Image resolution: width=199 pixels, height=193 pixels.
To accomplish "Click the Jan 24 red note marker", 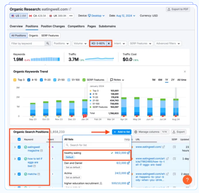I will 85,116.
